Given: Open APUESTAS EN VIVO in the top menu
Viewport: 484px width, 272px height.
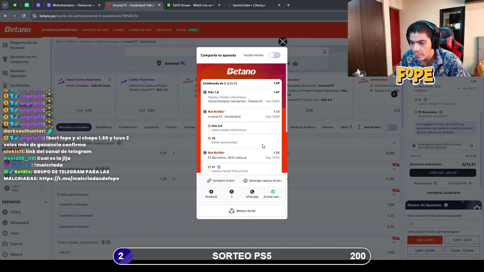Looking at the screenshot, I should click(x=95, y=30).
